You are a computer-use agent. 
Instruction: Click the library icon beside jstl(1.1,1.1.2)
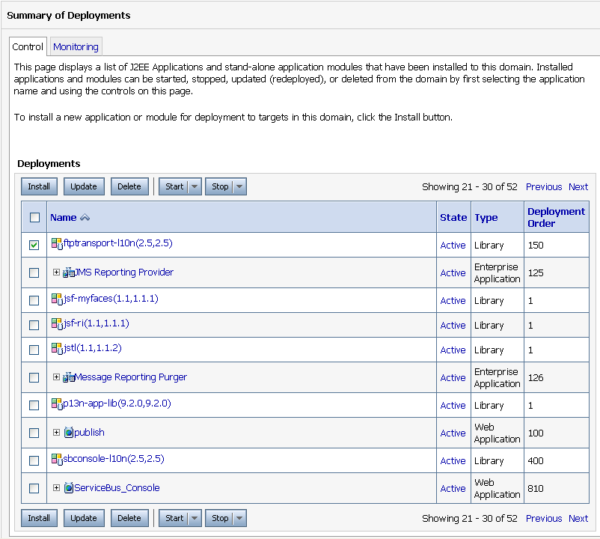pos(57,348)
